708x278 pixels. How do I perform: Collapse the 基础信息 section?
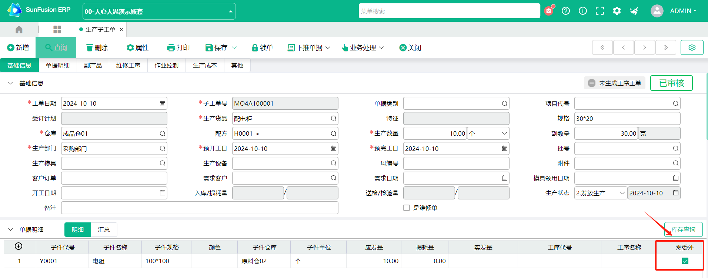[x=10, y=83]
